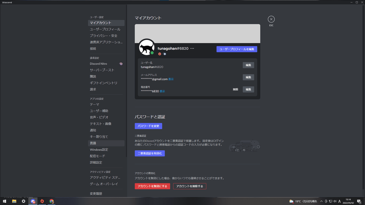Open テーマ appearance settings
Image resolution: width=365 pixels, height=205 pixels.
(x=106, y=104)
